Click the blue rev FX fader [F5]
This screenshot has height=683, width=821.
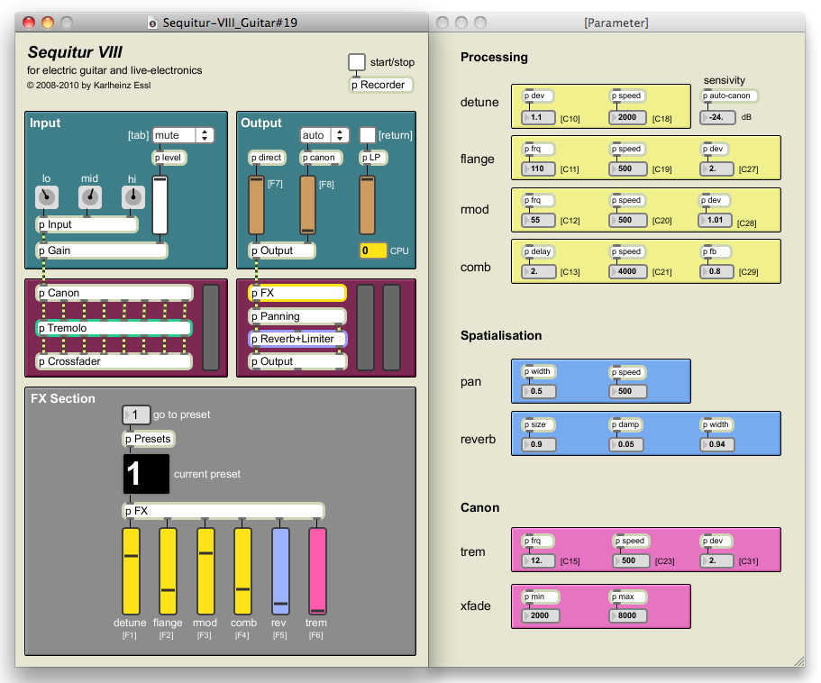(x=280, y=571)
